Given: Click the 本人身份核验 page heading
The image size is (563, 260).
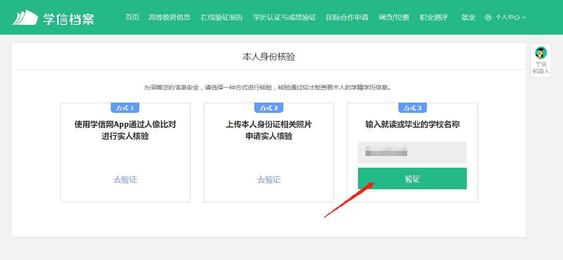Looking at the screenshot, I should [x=269, y=57].
